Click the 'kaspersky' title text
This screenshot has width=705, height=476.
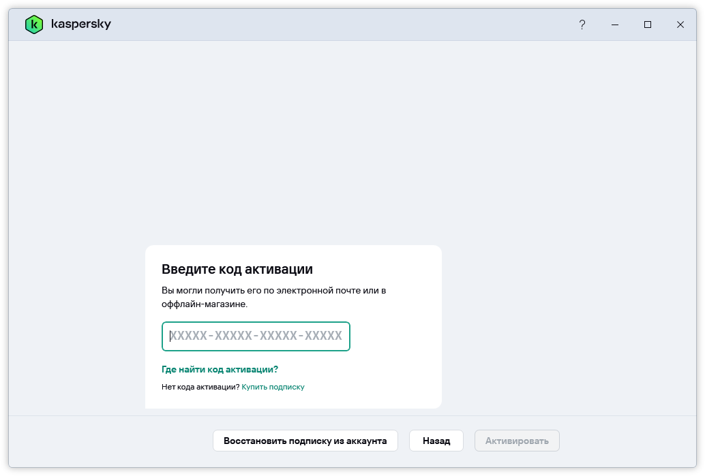[x=81, y=24]
